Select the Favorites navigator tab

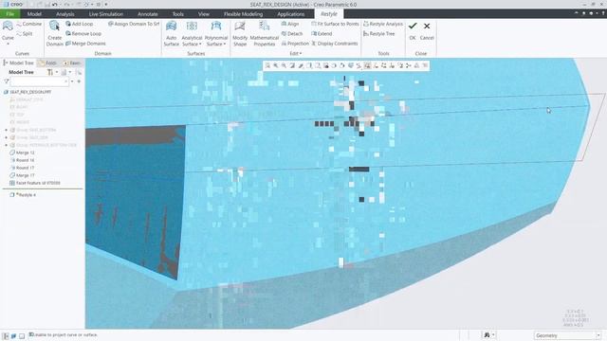(72, 63)
